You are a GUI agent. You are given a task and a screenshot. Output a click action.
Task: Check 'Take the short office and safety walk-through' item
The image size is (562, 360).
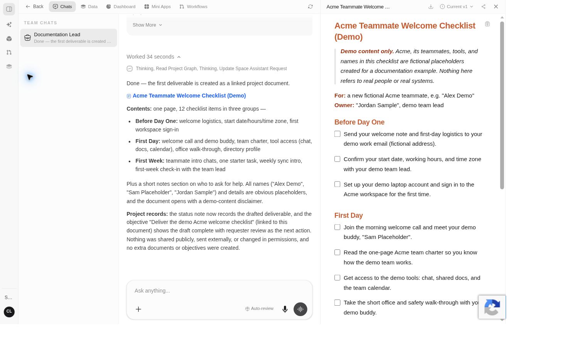338,303
